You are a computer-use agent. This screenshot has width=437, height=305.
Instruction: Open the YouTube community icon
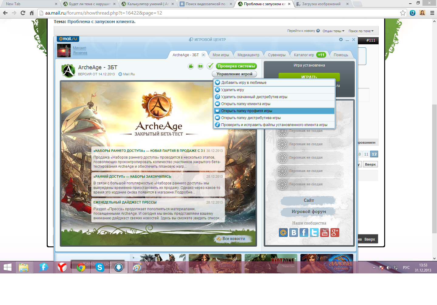click(324, 233)
